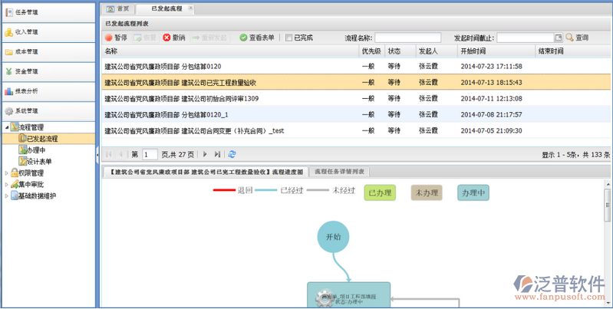Click the 权限管理 lock icon
The height and width of the screenshot is (309, 613).
[15, 173]
